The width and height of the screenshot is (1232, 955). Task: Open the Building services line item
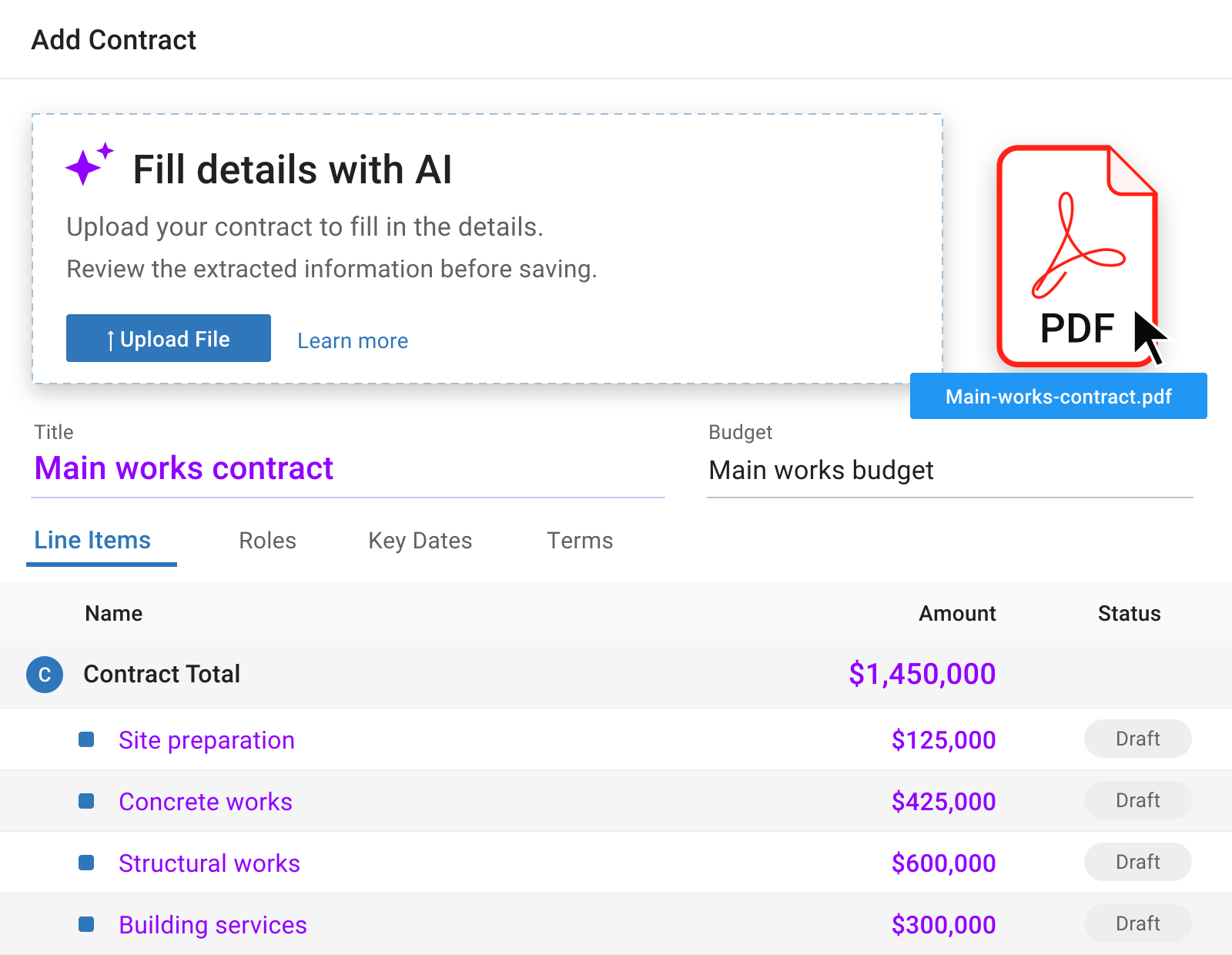tap(213, 925)
